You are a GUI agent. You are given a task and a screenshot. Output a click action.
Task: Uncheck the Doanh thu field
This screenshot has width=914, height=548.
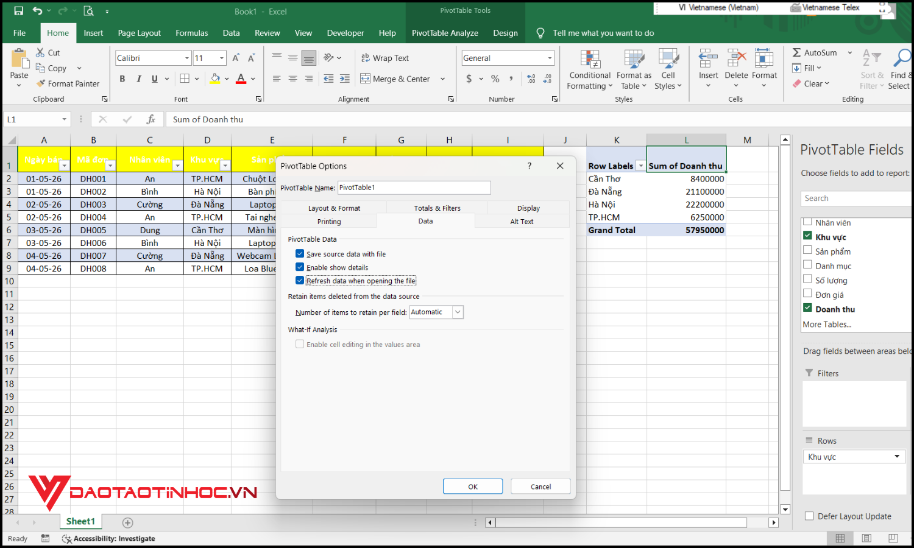coord(807,308)
